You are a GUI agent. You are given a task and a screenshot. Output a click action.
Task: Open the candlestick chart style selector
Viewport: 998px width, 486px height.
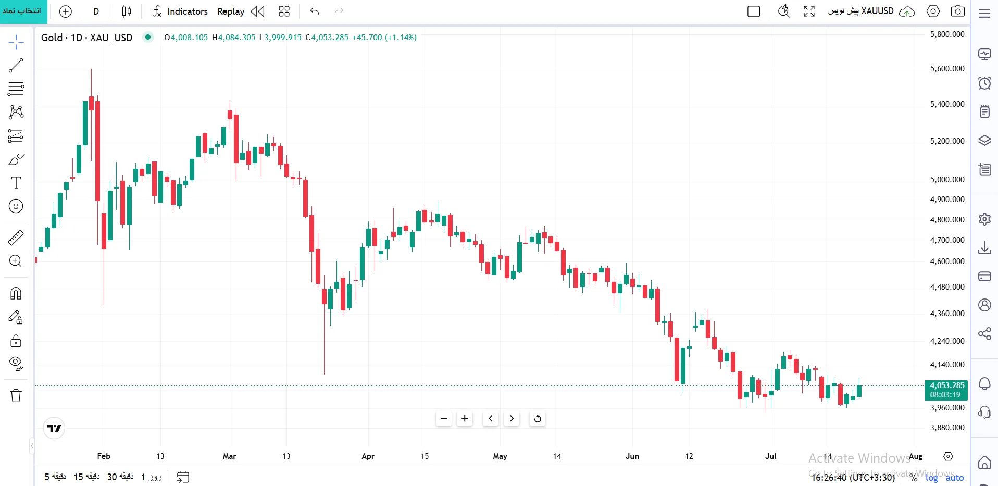coord(127,11)
